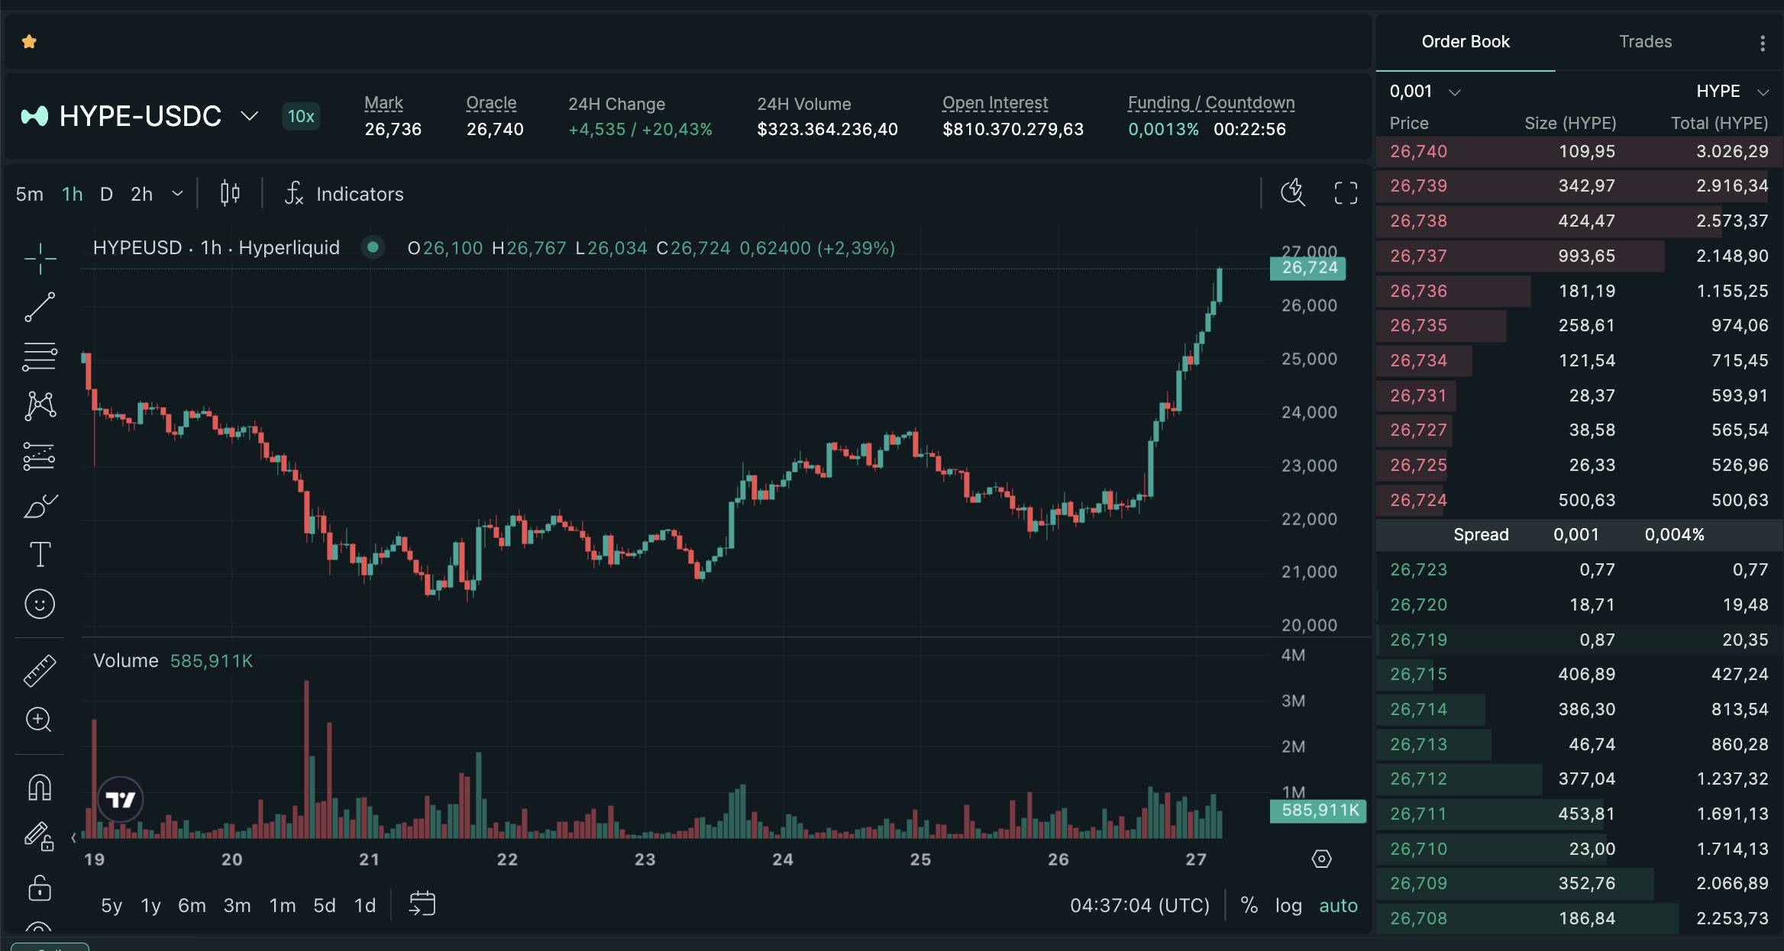This screenshot has width=1784, height=951.
Task: Select the trend line drawing tool
Action: tap(40, 307)
